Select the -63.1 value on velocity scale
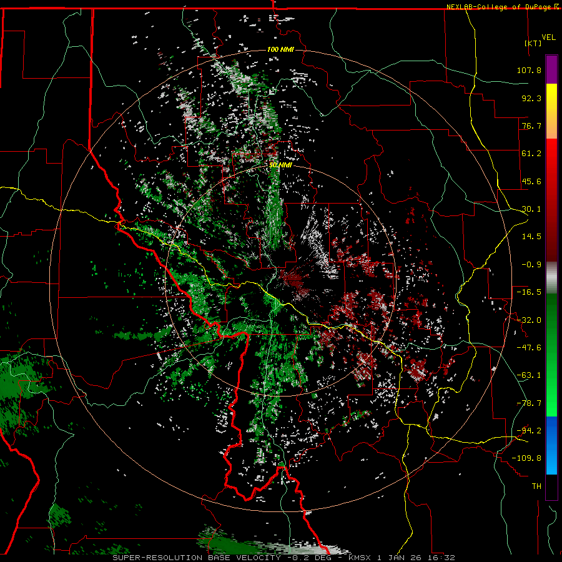 point(529,375)
